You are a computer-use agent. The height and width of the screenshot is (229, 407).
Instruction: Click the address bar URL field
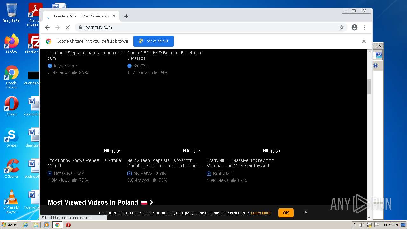pyautogui.click(x=207, y=27)
